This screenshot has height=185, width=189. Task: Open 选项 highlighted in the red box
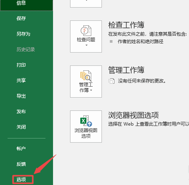pos(21,179)
